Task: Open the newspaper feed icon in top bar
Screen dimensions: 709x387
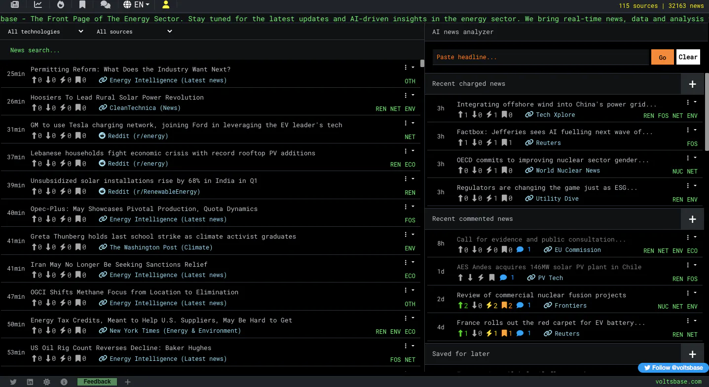Action: pos(15,5)
